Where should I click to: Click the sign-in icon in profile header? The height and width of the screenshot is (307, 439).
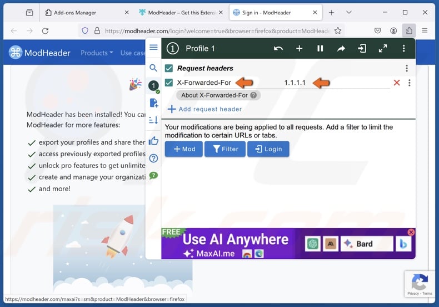(x=362, y=49)
